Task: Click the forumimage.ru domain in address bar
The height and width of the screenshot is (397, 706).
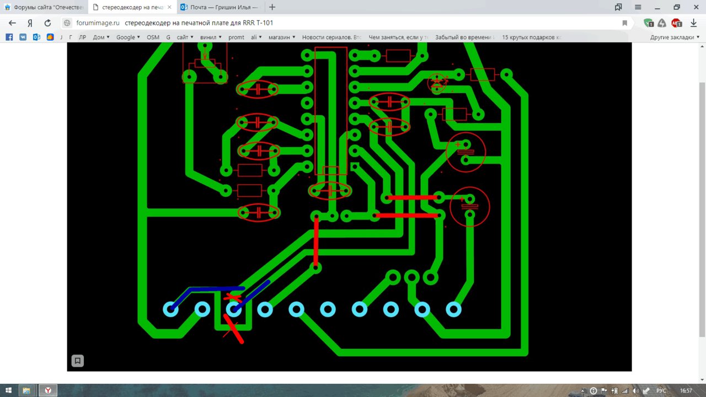Action: click(98, 23)
